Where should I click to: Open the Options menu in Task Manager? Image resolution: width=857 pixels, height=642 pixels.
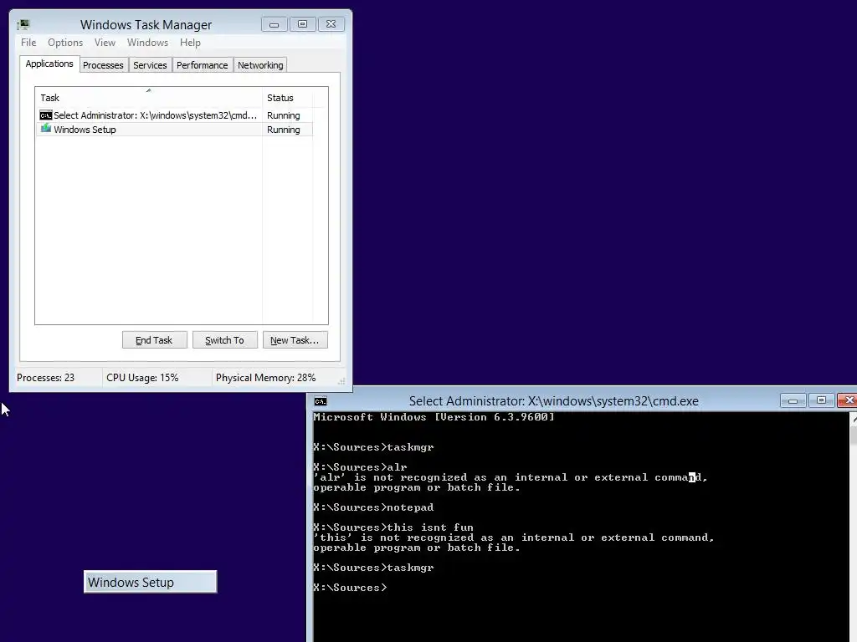65,43
